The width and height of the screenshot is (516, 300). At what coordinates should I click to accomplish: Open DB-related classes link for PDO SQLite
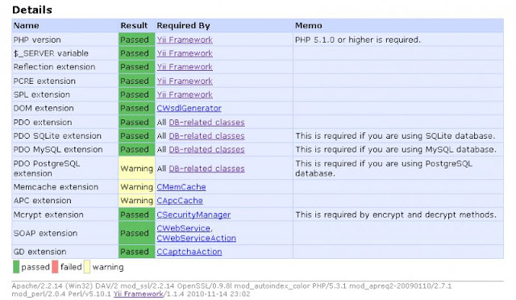click(206, 135)
